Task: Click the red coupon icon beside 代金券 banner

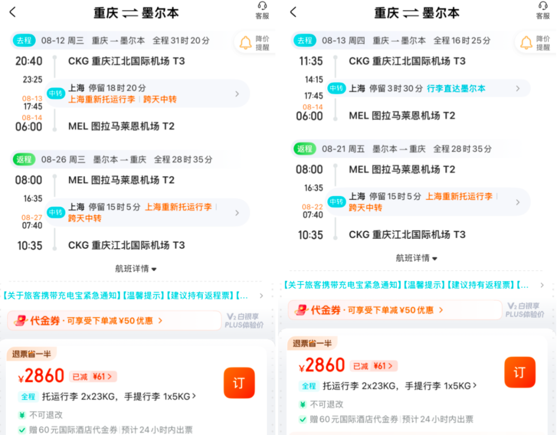Action: [22, 321]
